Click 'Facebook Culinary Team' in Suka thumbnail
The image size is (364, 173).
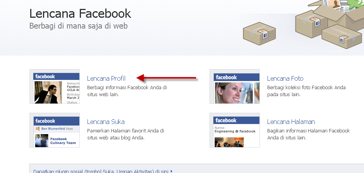(63, 141)
